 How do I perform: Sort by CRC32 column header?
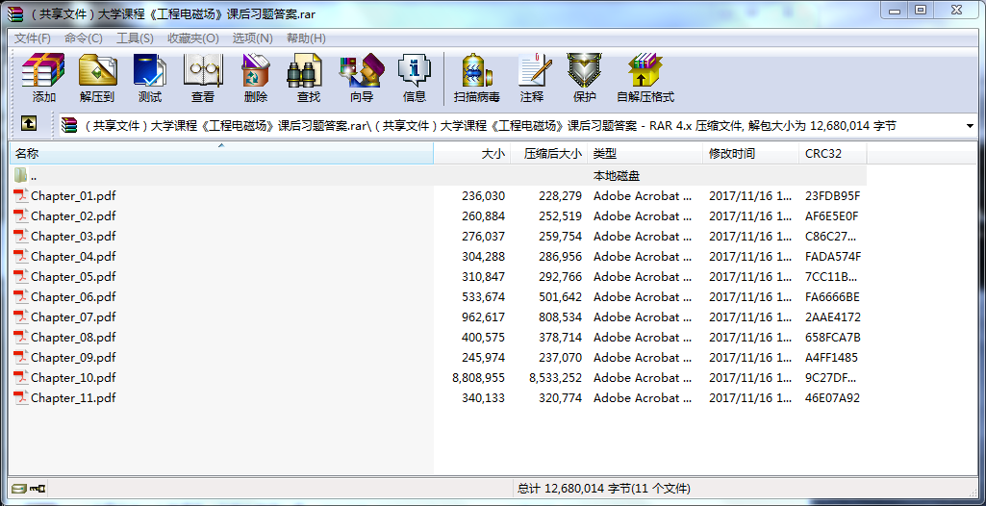[x=833, y=153]
